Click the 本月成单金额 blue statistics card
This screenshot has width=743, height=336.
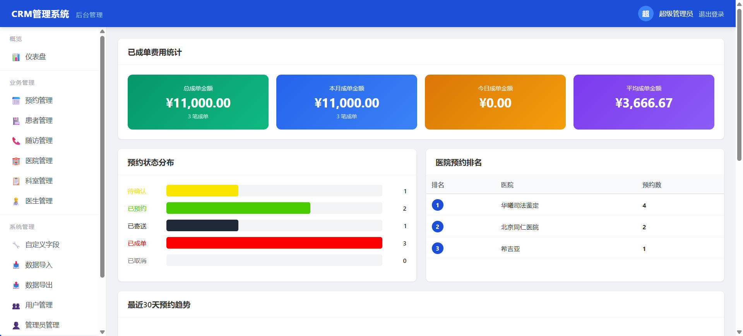coord(346,102)
